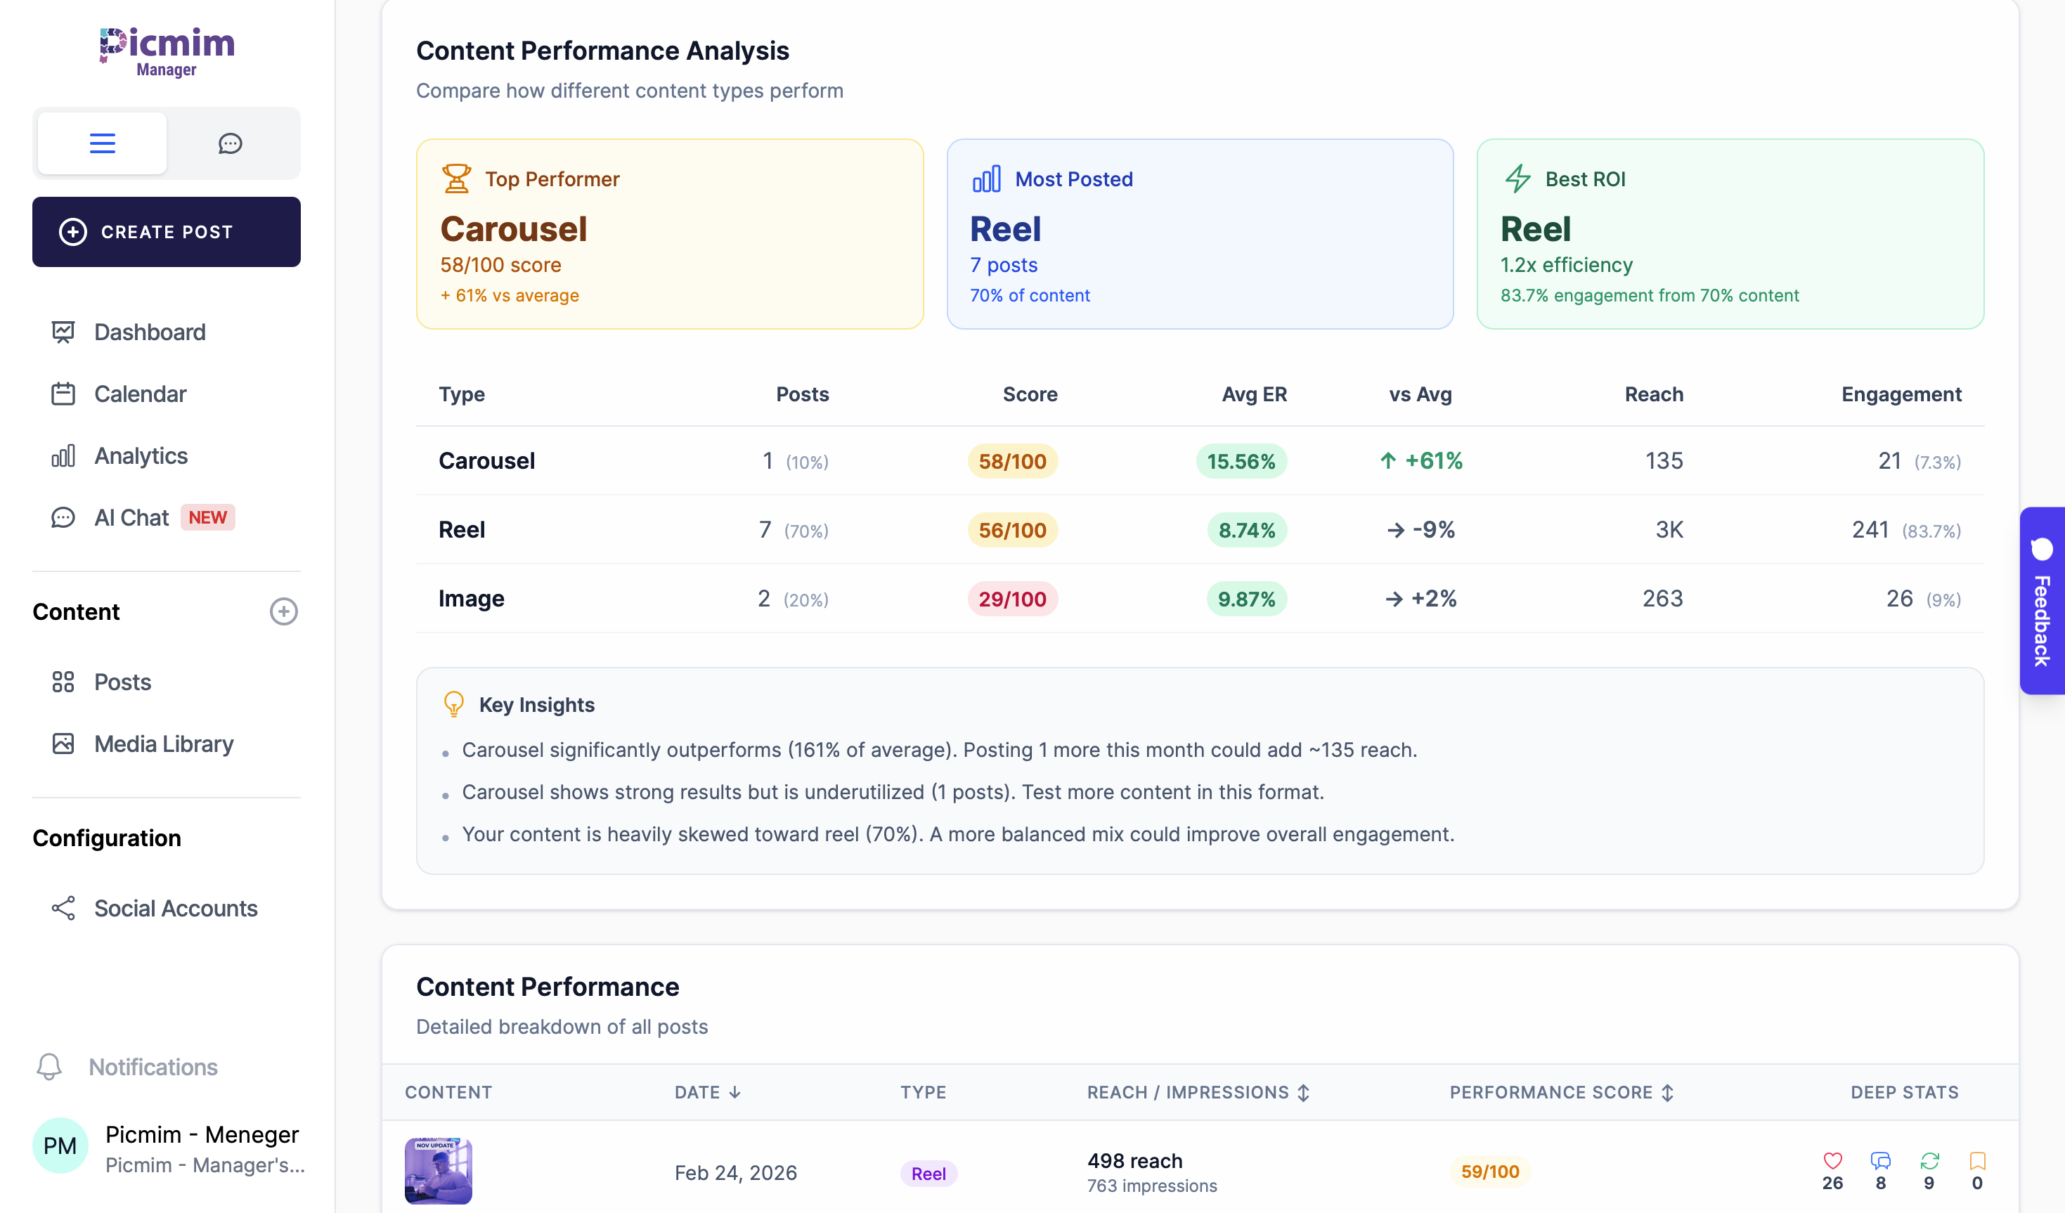The image size is (2065, 1213).
Task: Click the Analytics bar chart icon
Action: click(x=63, y=455)
